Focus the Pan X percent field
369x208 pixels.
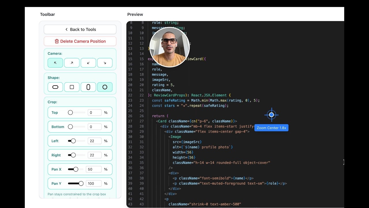click(x=94, y=169)
